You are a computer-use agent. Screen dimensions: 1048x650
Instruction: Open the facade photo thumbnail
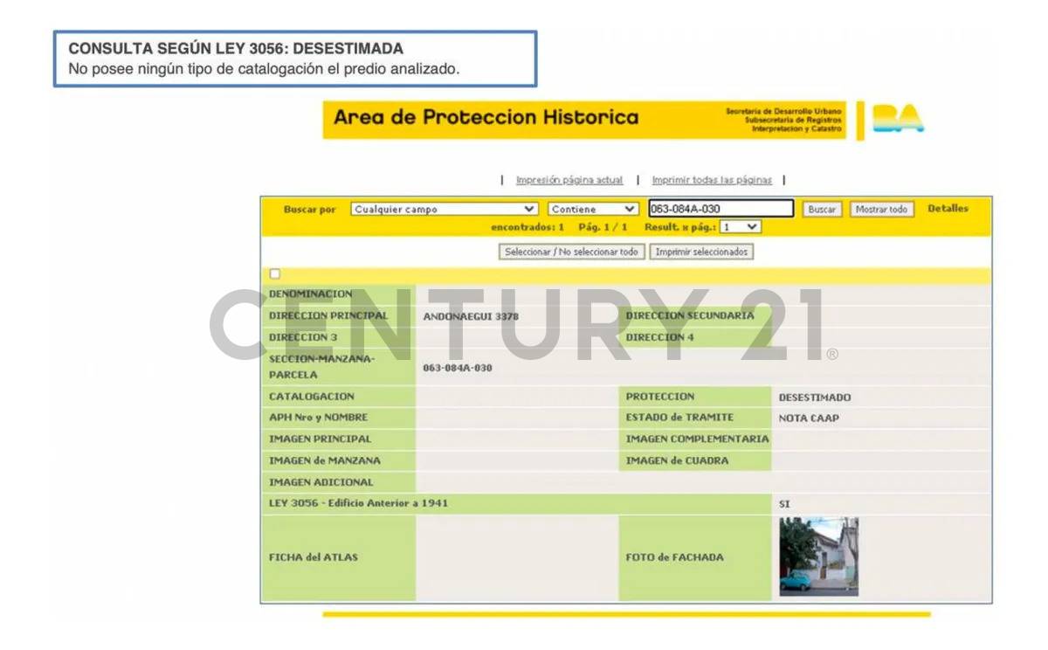[x=818, y=557]
